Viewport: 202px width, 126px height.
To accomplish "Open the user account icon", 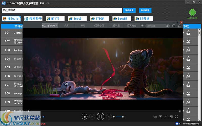I will click(x=179, y=26).
